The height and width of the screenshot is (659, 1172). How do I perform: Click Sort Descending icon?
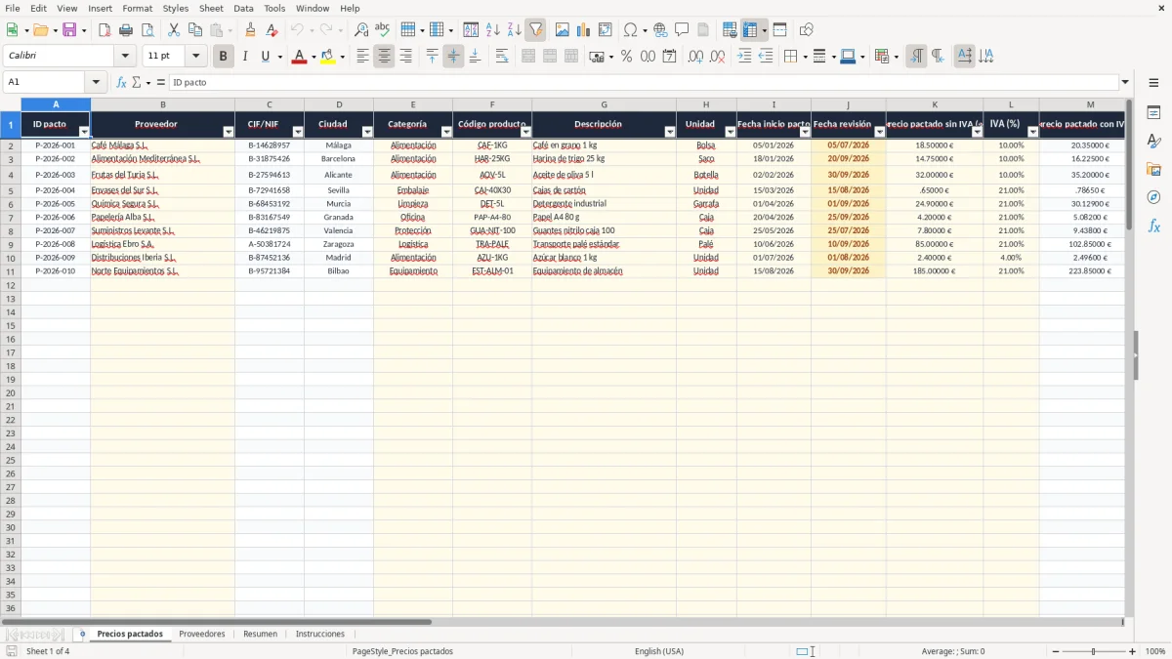point(514,30)
